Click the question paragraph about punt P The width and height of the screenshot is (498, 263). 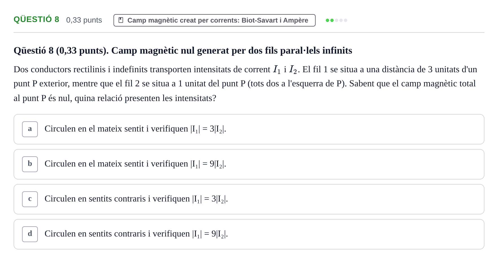click(246, 84)
